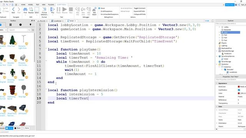Click the Color property red swatch
This screenshot has width=246, height=138.
239,93
